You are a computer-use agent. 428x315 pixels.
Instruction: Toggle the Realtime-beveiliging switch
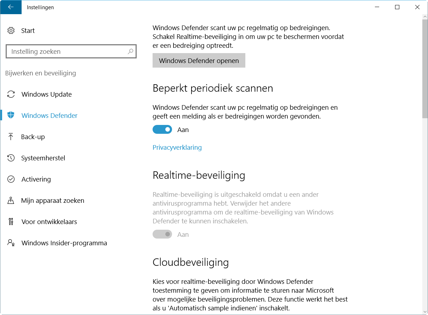click(x=162, y=234)
